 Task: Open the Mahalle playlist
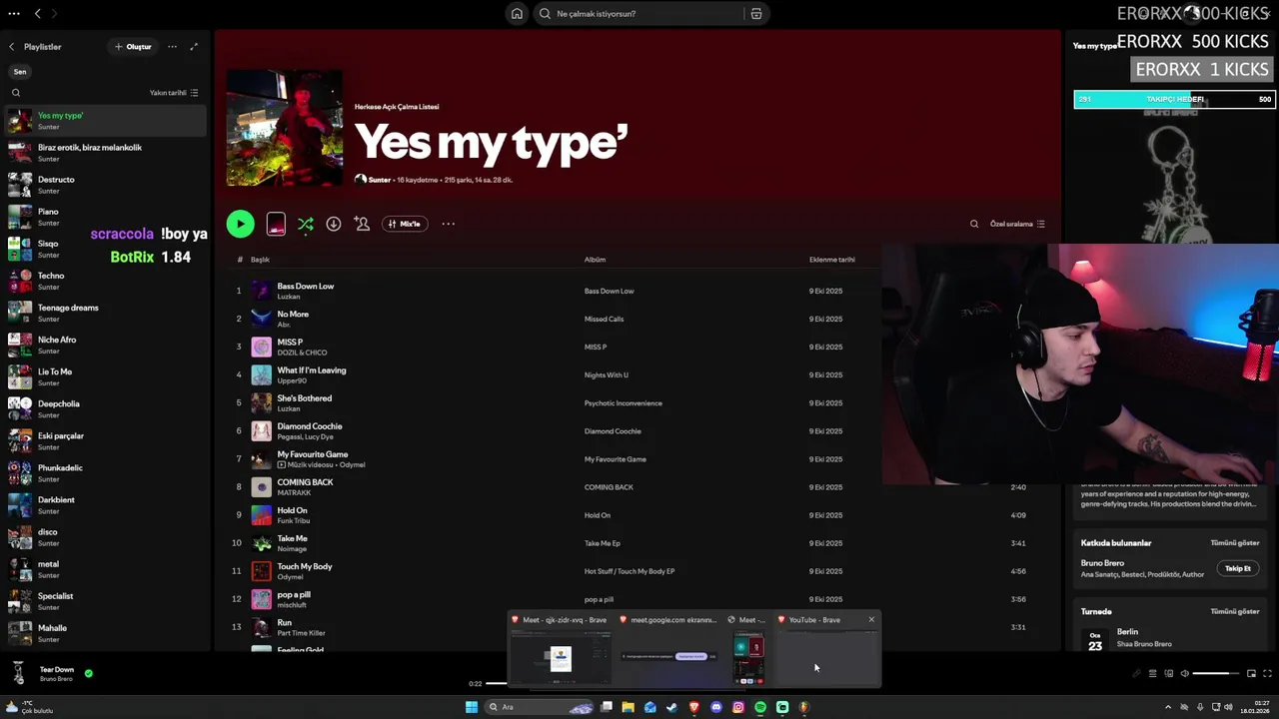pos(104,632)
